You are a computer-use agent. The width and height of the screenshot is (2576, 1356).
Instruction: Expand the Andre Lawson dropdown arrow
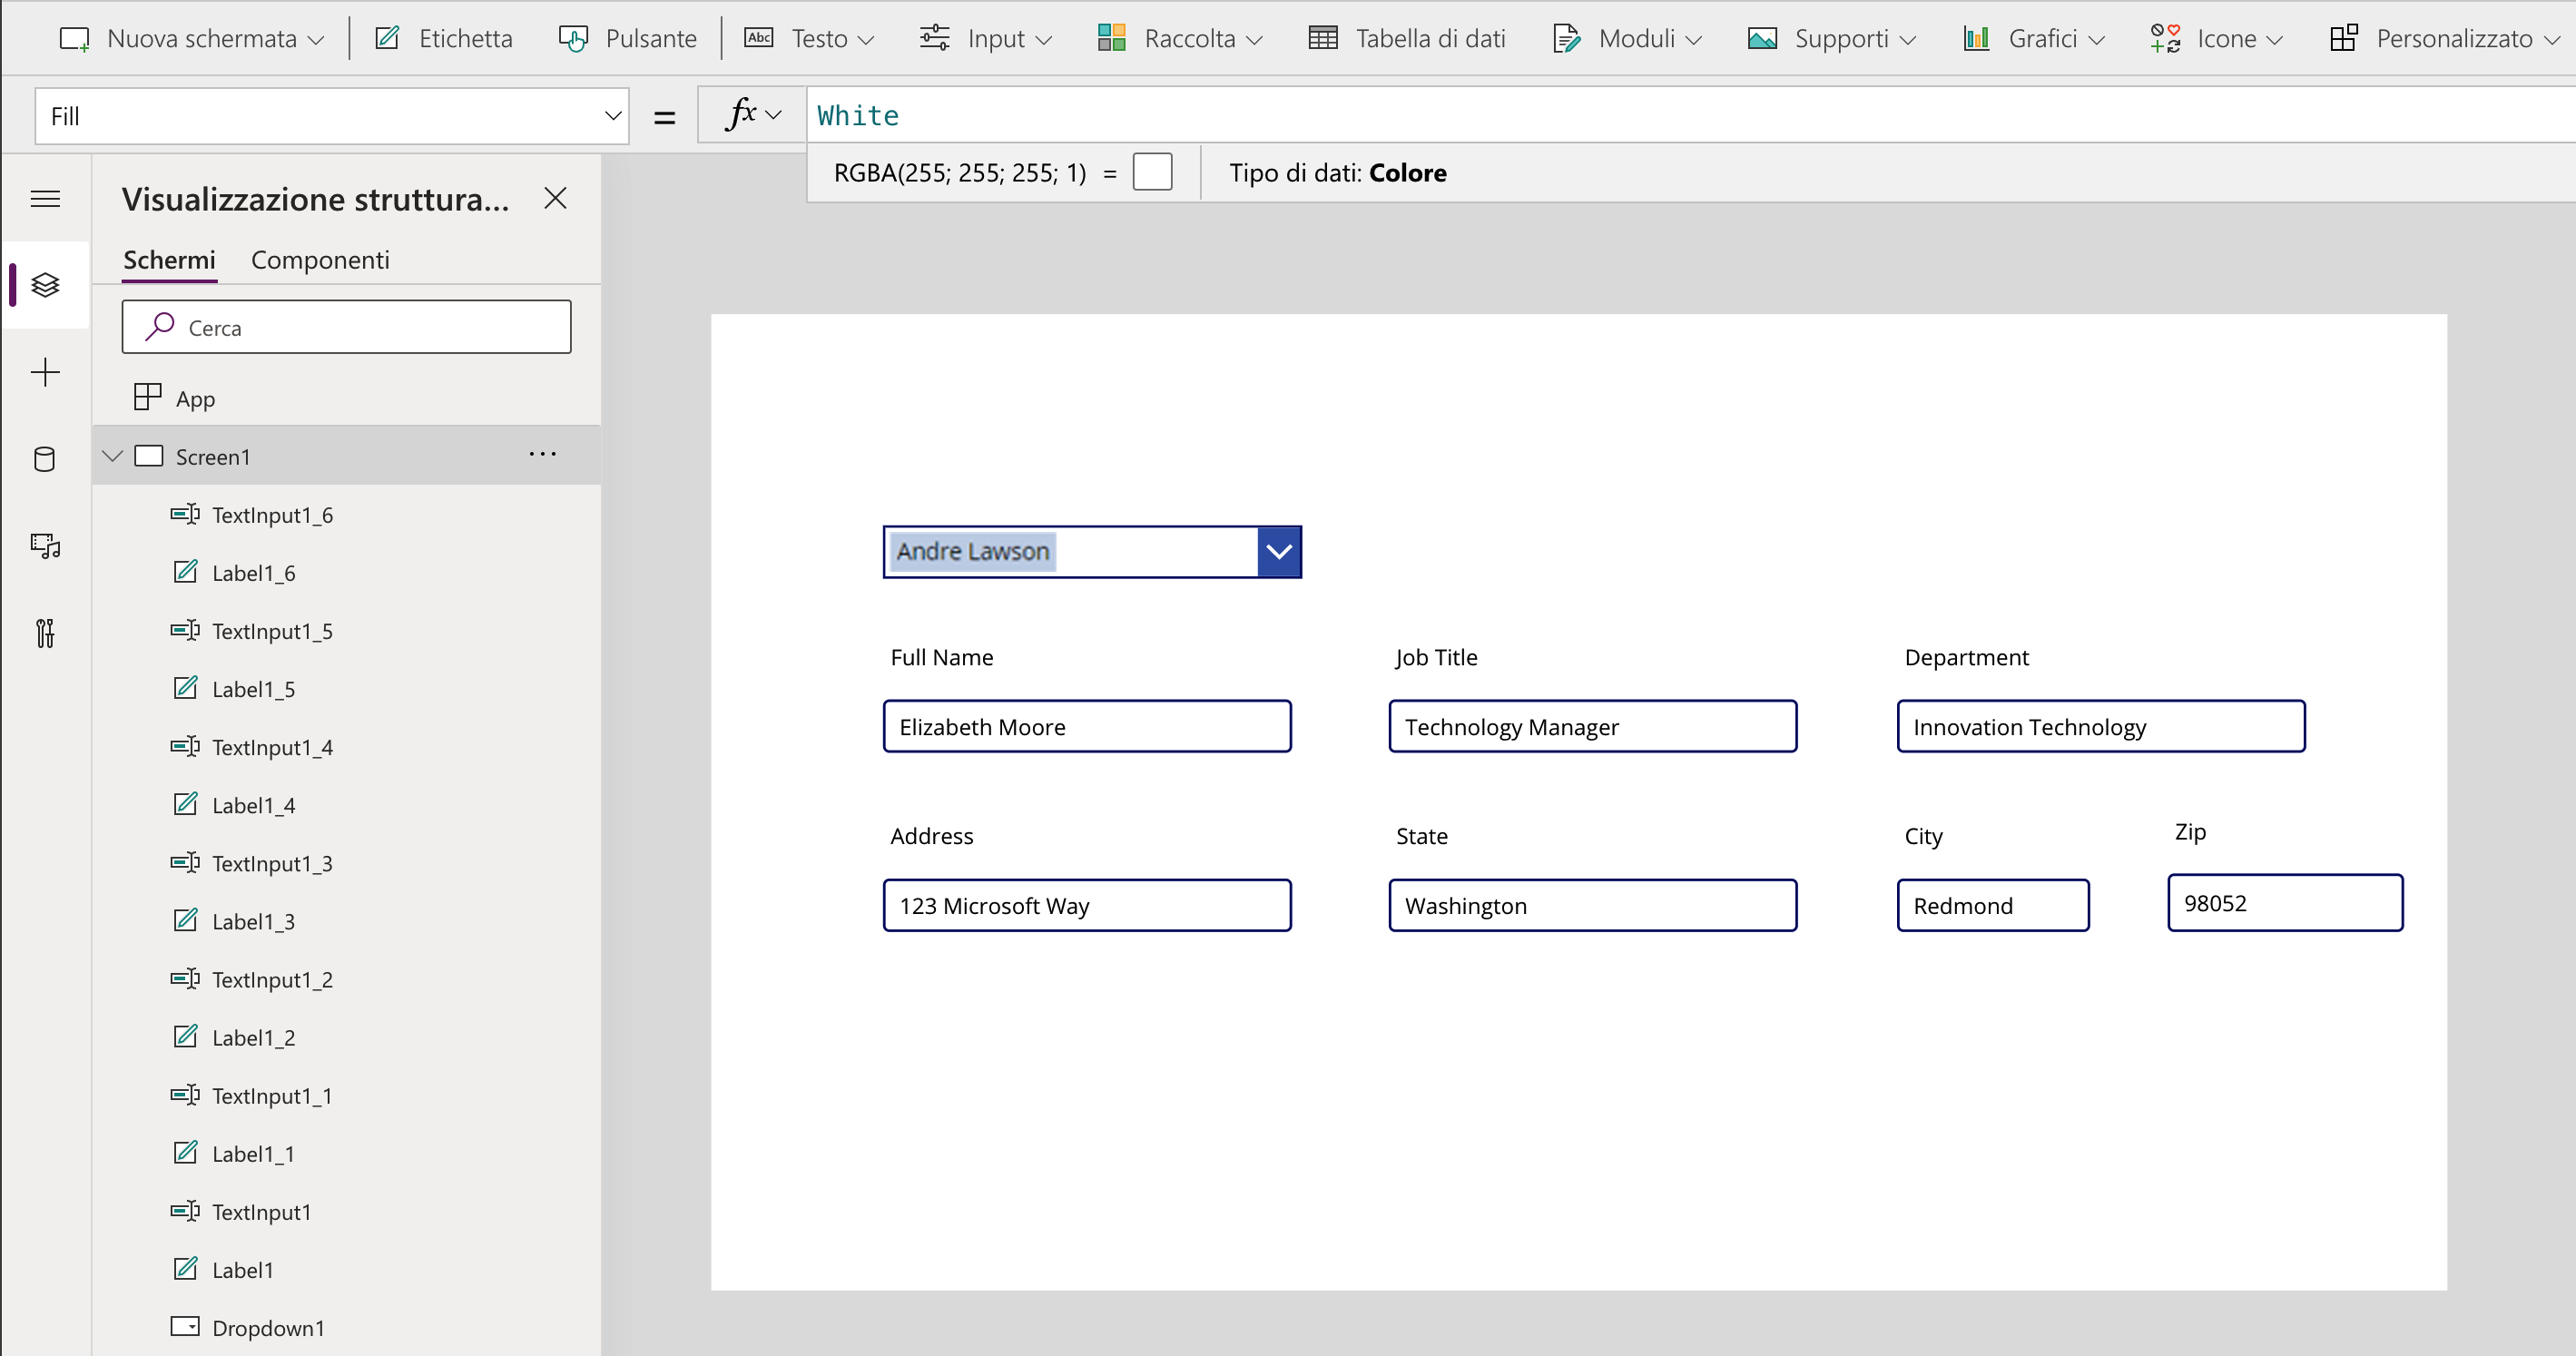1279,551
